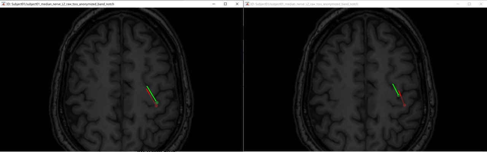Image resolution: width=487 pixels, height=152 pixels.
Task: Select the green dipole sphere in left view
Action: click(157, 103)
